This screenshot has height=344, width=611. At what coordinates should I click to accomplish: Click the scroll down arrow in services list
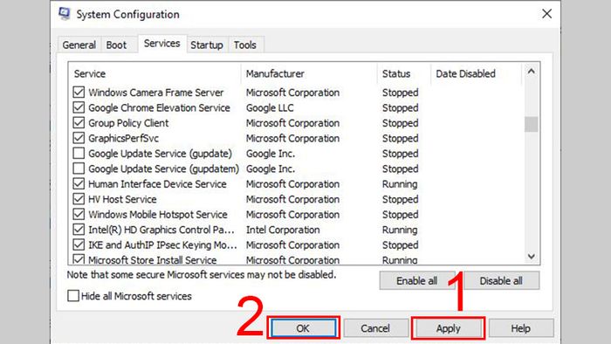[x=531, y=257]
